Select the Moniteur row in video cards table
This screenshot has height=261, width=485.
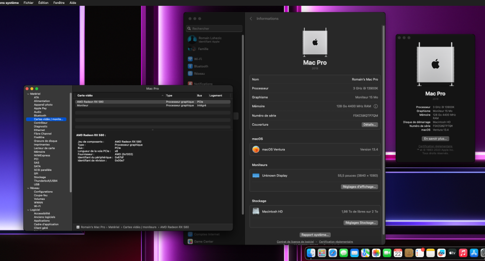pyautogui.click(x=152, y=105)
